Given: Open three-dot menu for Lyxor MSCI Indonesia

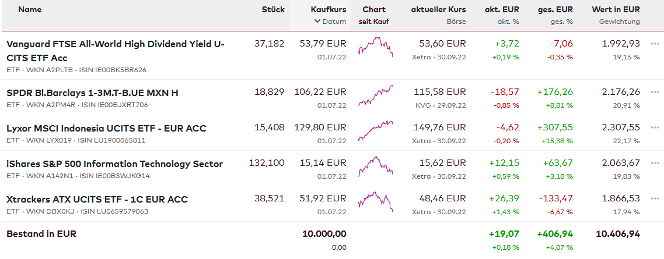Looking at the screenshot, I should click(x=655, y=127).
